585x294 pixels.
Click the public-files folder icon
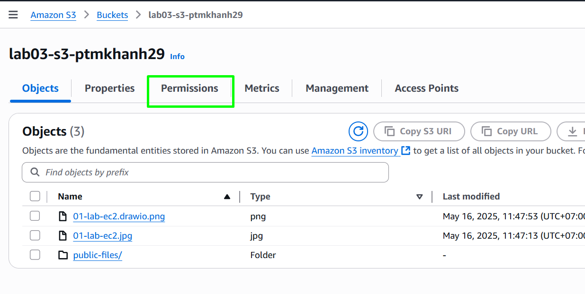click(63, 255)
